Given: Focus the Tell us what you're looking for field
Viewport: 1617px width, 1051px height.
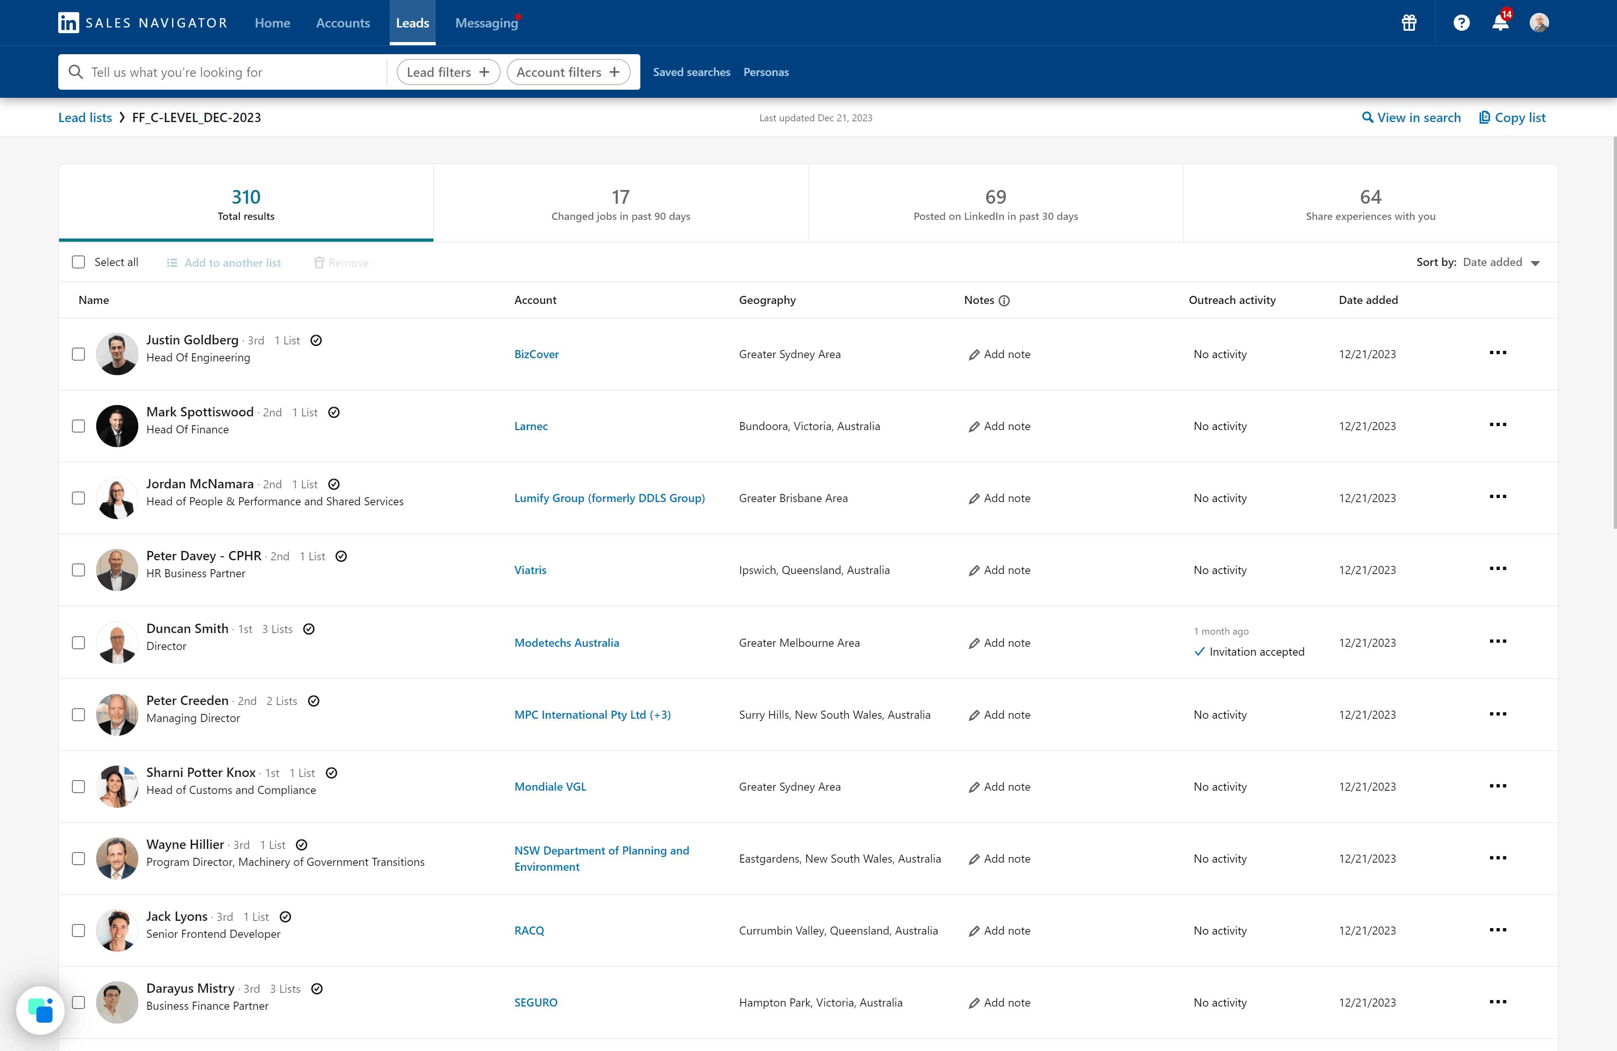Looking at the screenshot, I should [234, 72].
